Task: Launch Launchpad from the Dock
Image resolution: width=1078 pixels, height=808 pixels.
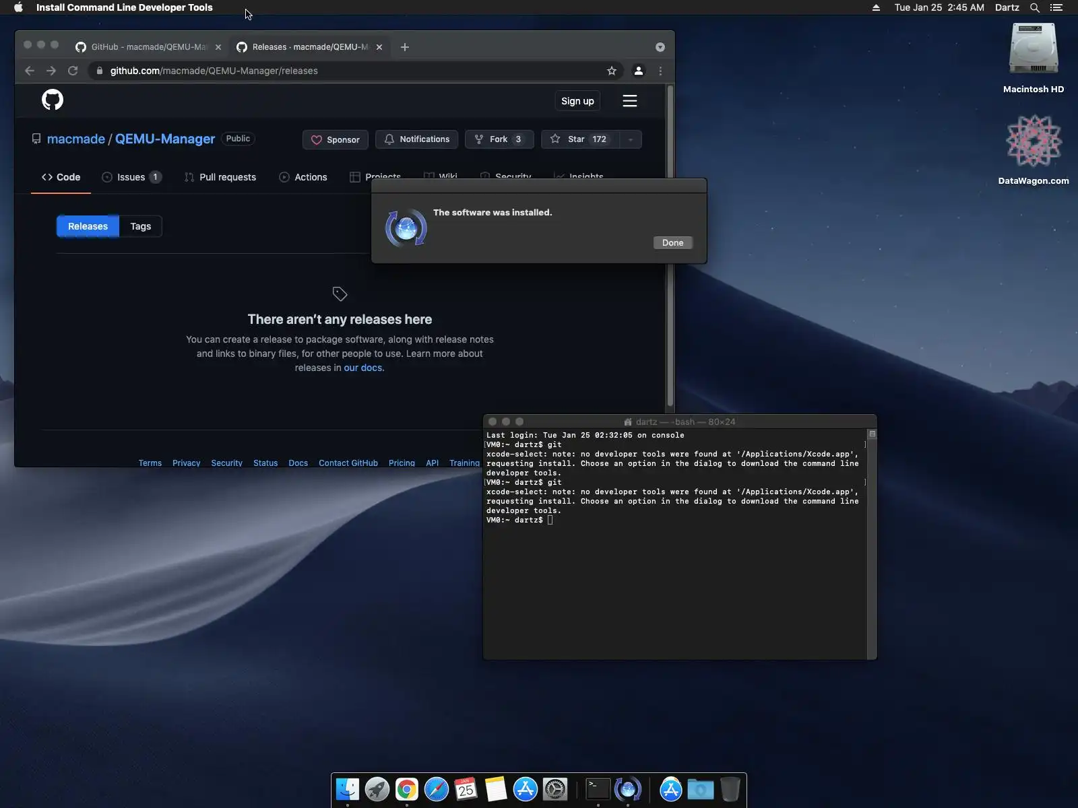Action: (377, 789)
